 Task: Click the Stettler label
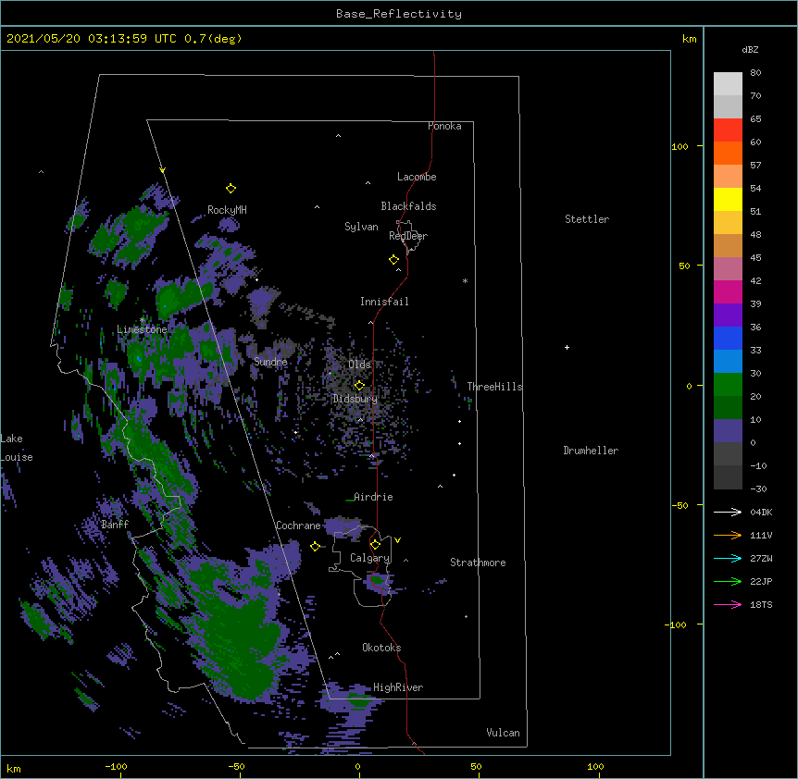tap(587, 219)
